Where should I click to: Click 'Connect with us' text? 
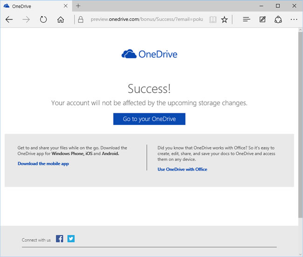pyautogui.click(x=36, y=240)
